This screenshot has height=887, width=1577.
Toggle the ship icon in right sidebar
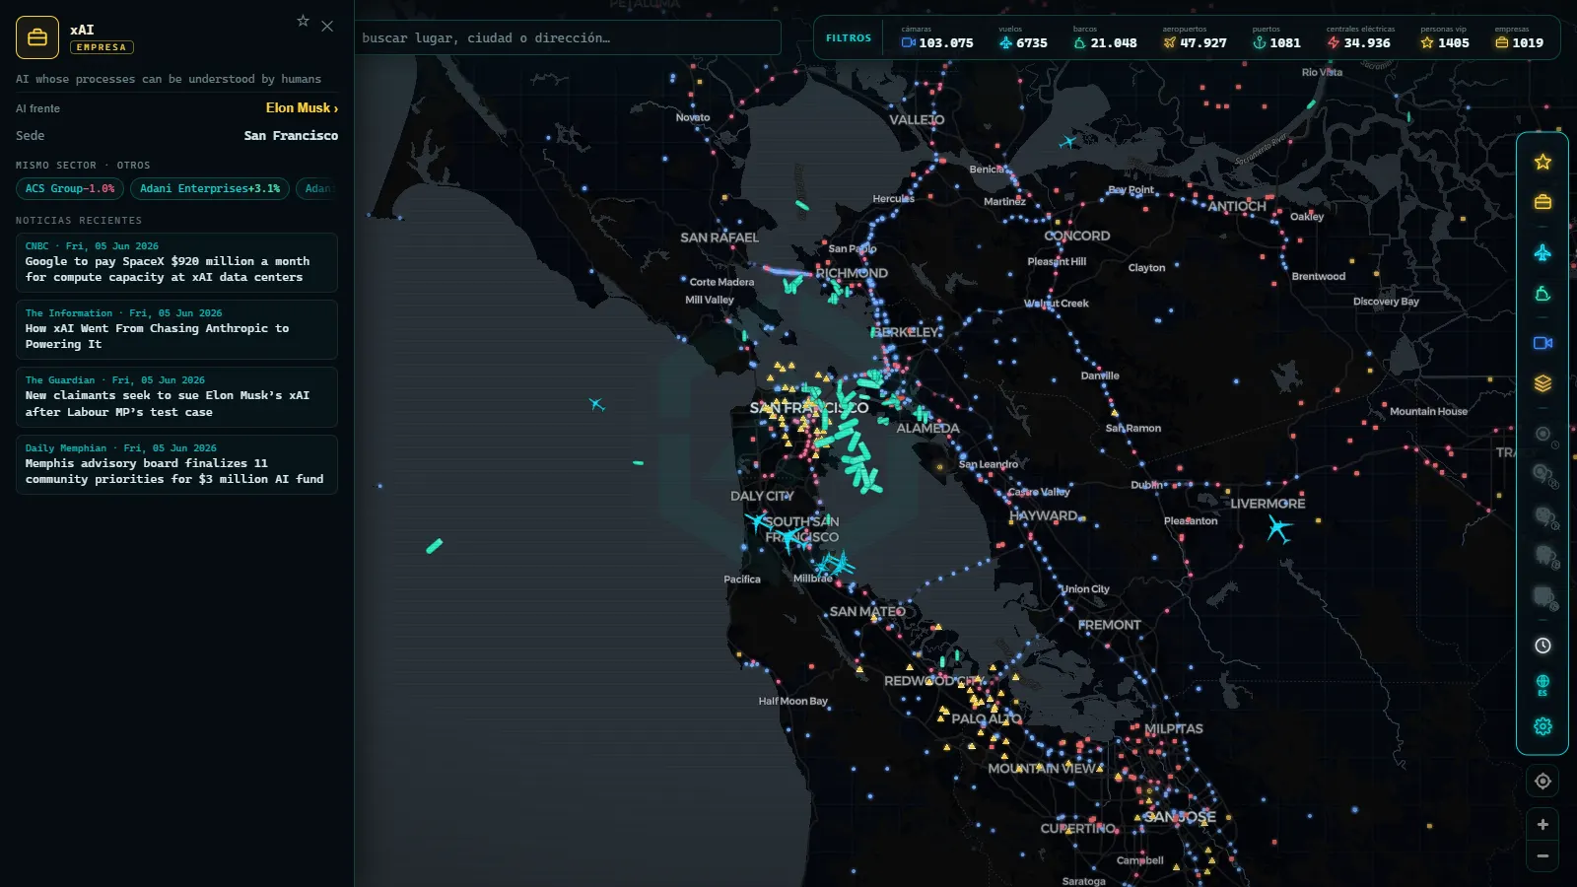tap(1543, 294)
